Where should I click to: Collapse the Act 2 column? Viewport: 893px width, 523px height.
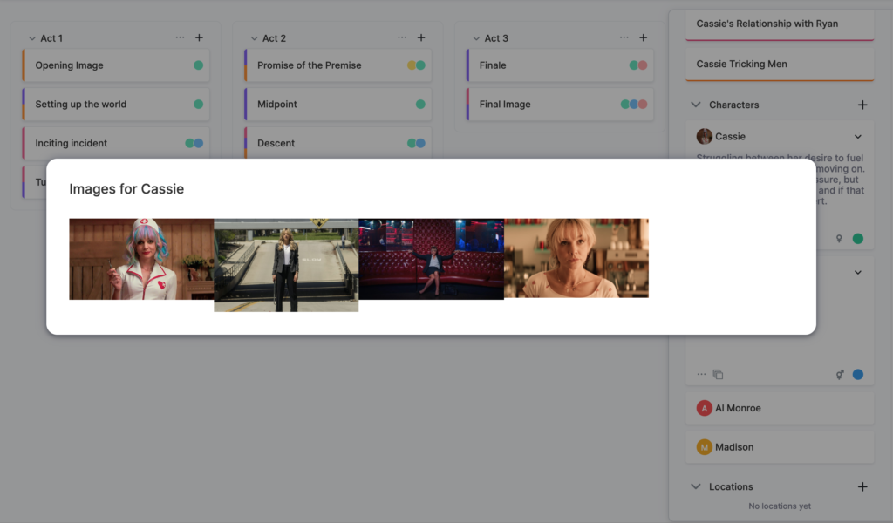click(254, 38)
